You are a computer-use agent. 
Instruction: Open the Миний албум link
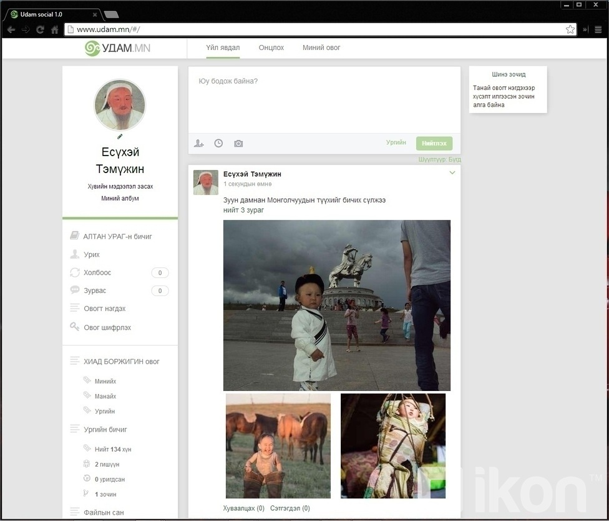click(120, 199)
